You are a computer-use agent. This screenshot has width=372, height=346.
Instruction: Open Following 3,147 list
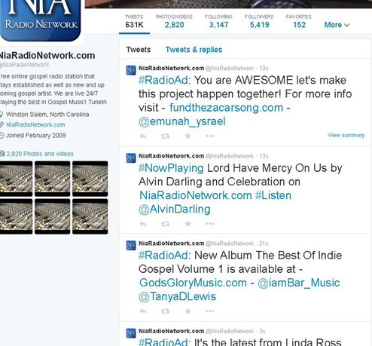tap(218, 22)
